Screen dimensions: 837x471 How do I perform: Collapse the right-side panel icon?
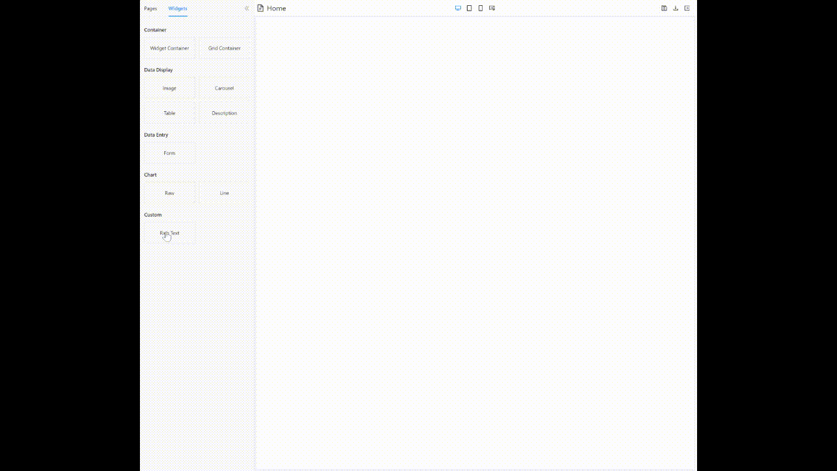coord(687,8)
